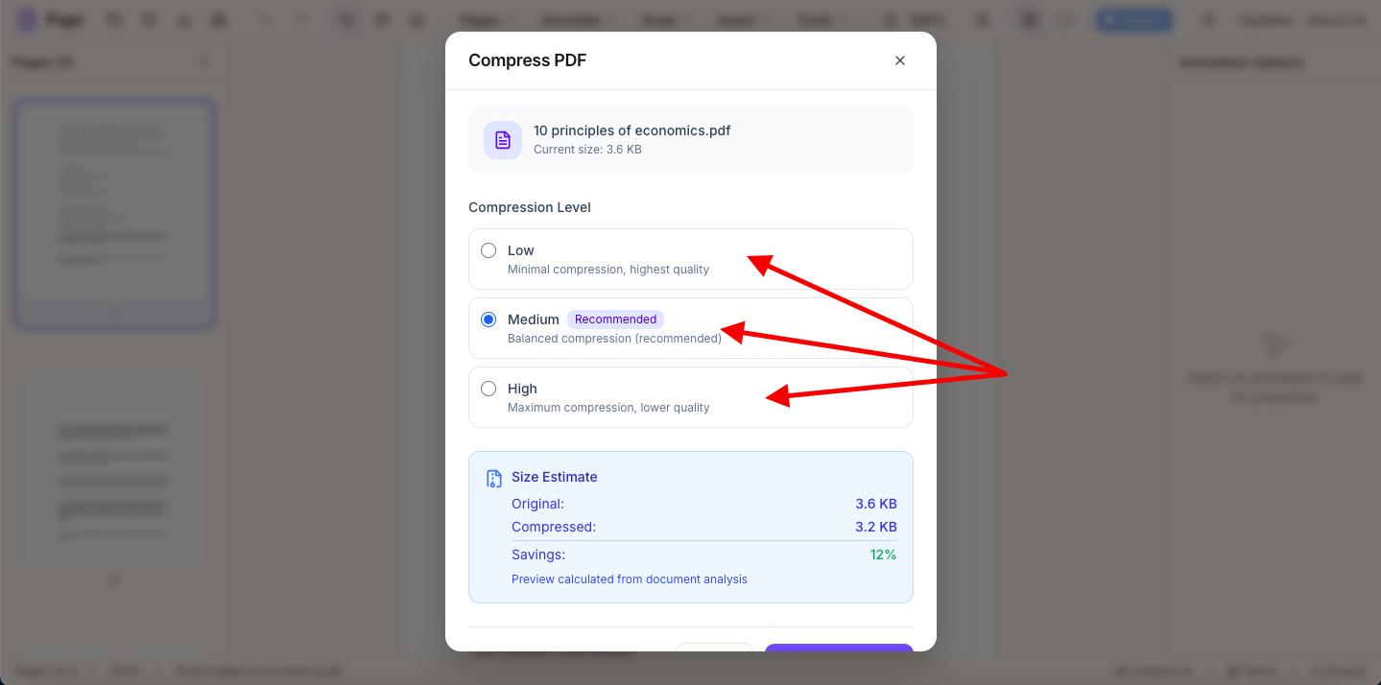Screen dimensions: 1381x685
Task: Click the blue button in the top toolbar
Action: coord(1133,20)
